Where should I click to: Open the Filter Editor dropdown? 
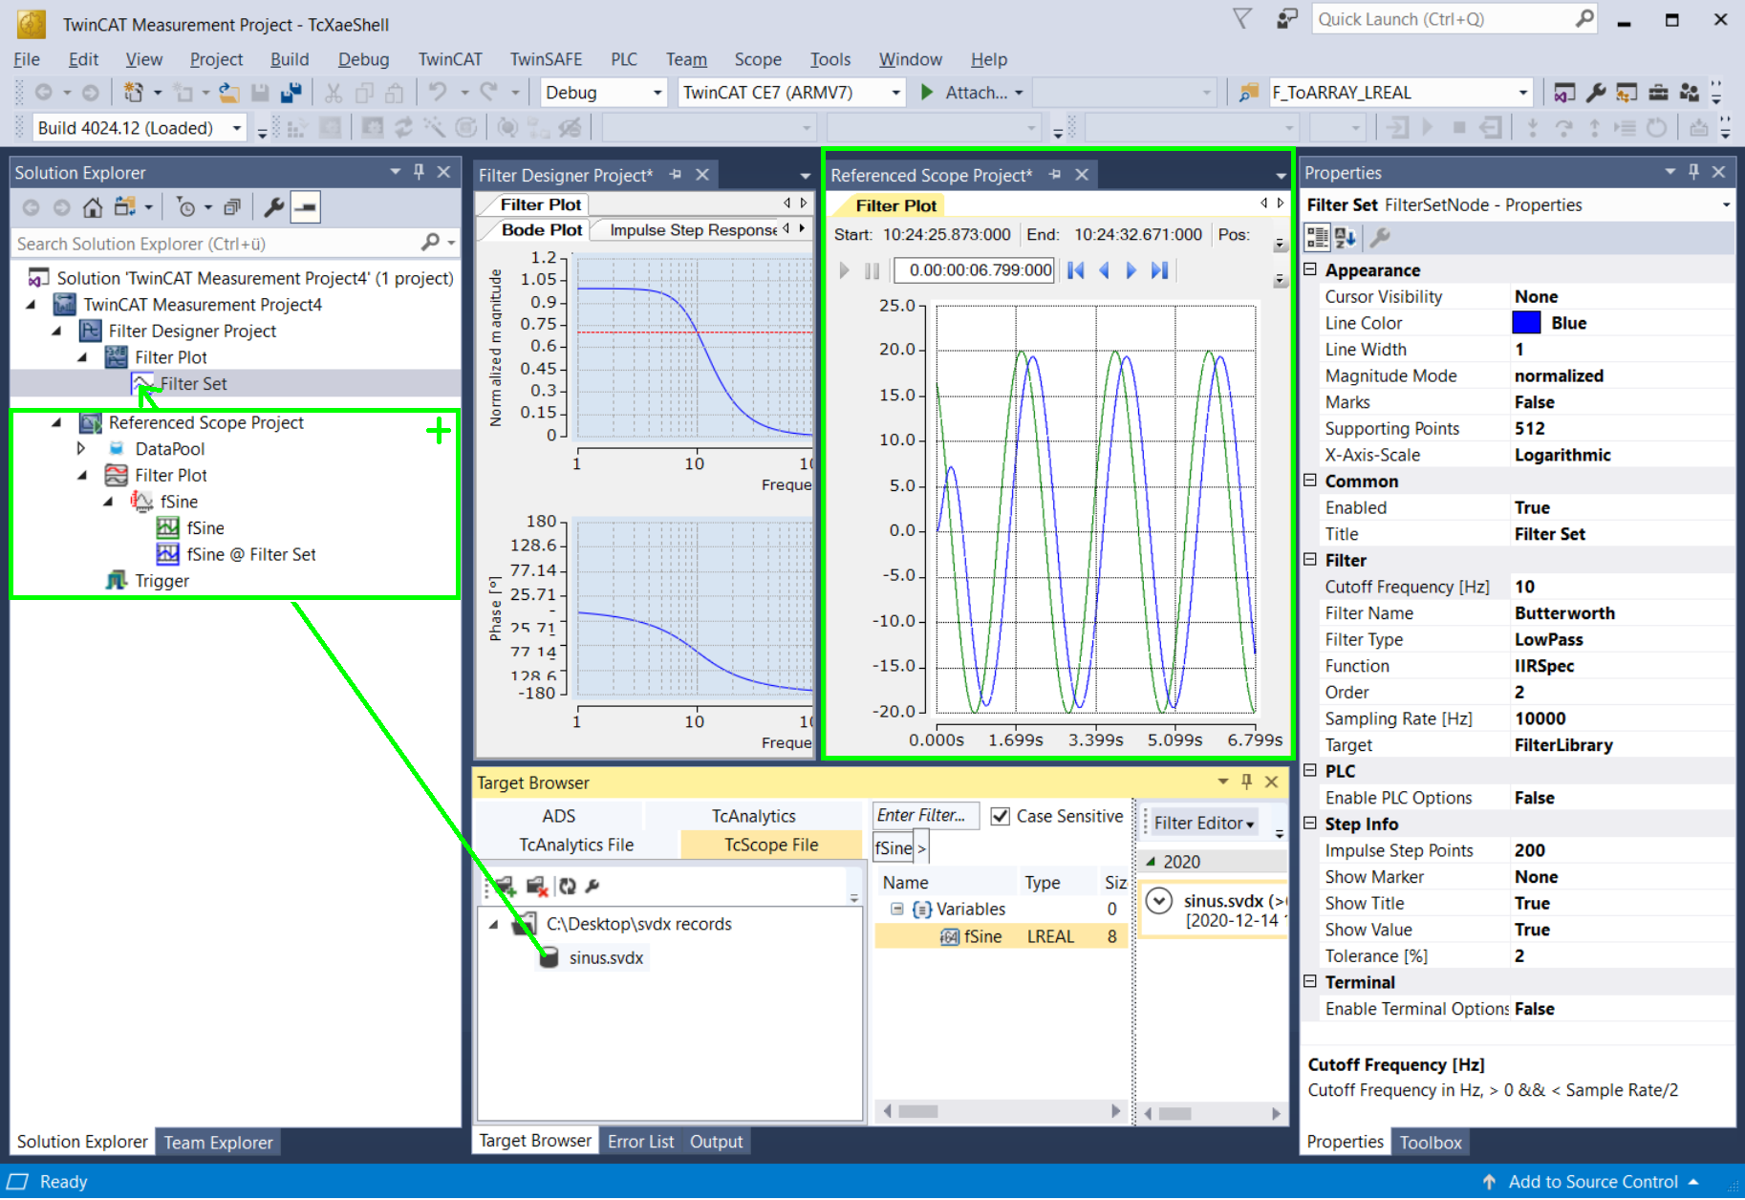(1204, 823)
